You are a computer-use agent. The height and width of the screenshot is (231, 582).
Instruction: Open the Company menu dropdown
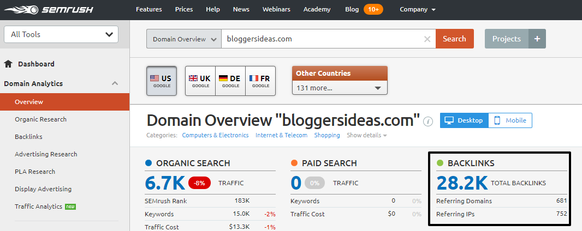pyautogui.click(x=418, y=10)
